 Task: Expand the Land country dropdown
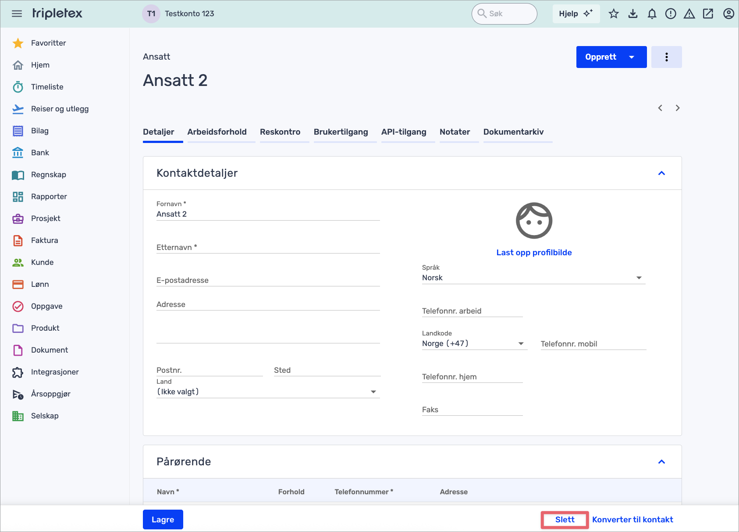pyautogui.click(x=267, y=392)
